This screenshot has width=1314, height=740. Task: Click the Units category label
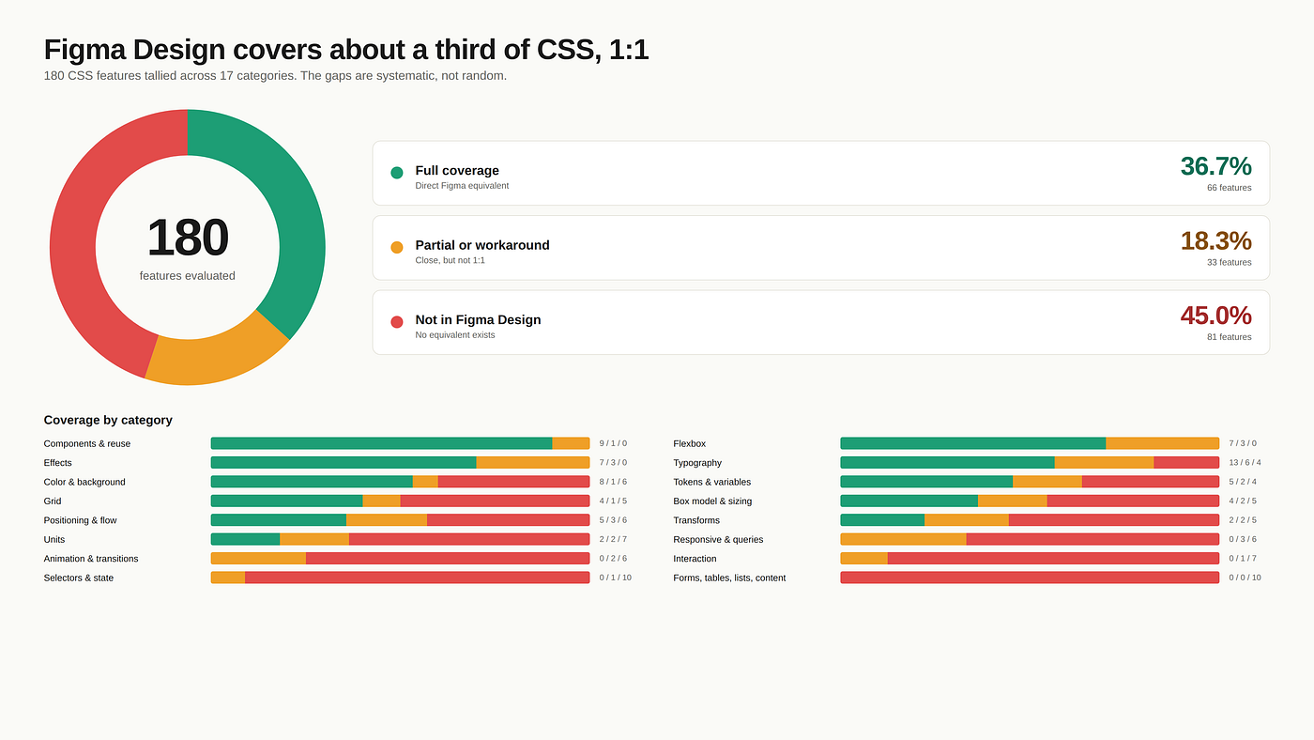pyautogui.click(x=54, y=540)
